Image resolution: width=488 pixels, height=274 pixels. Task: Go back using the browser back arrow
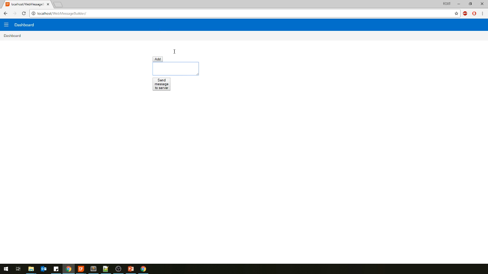coord(5,13)
